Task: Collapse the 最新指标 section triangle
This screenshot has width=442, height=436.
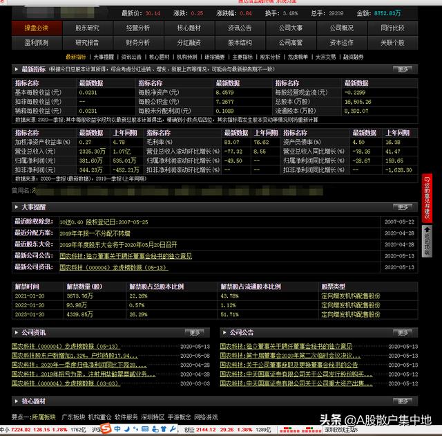Action: pos(17,69)
